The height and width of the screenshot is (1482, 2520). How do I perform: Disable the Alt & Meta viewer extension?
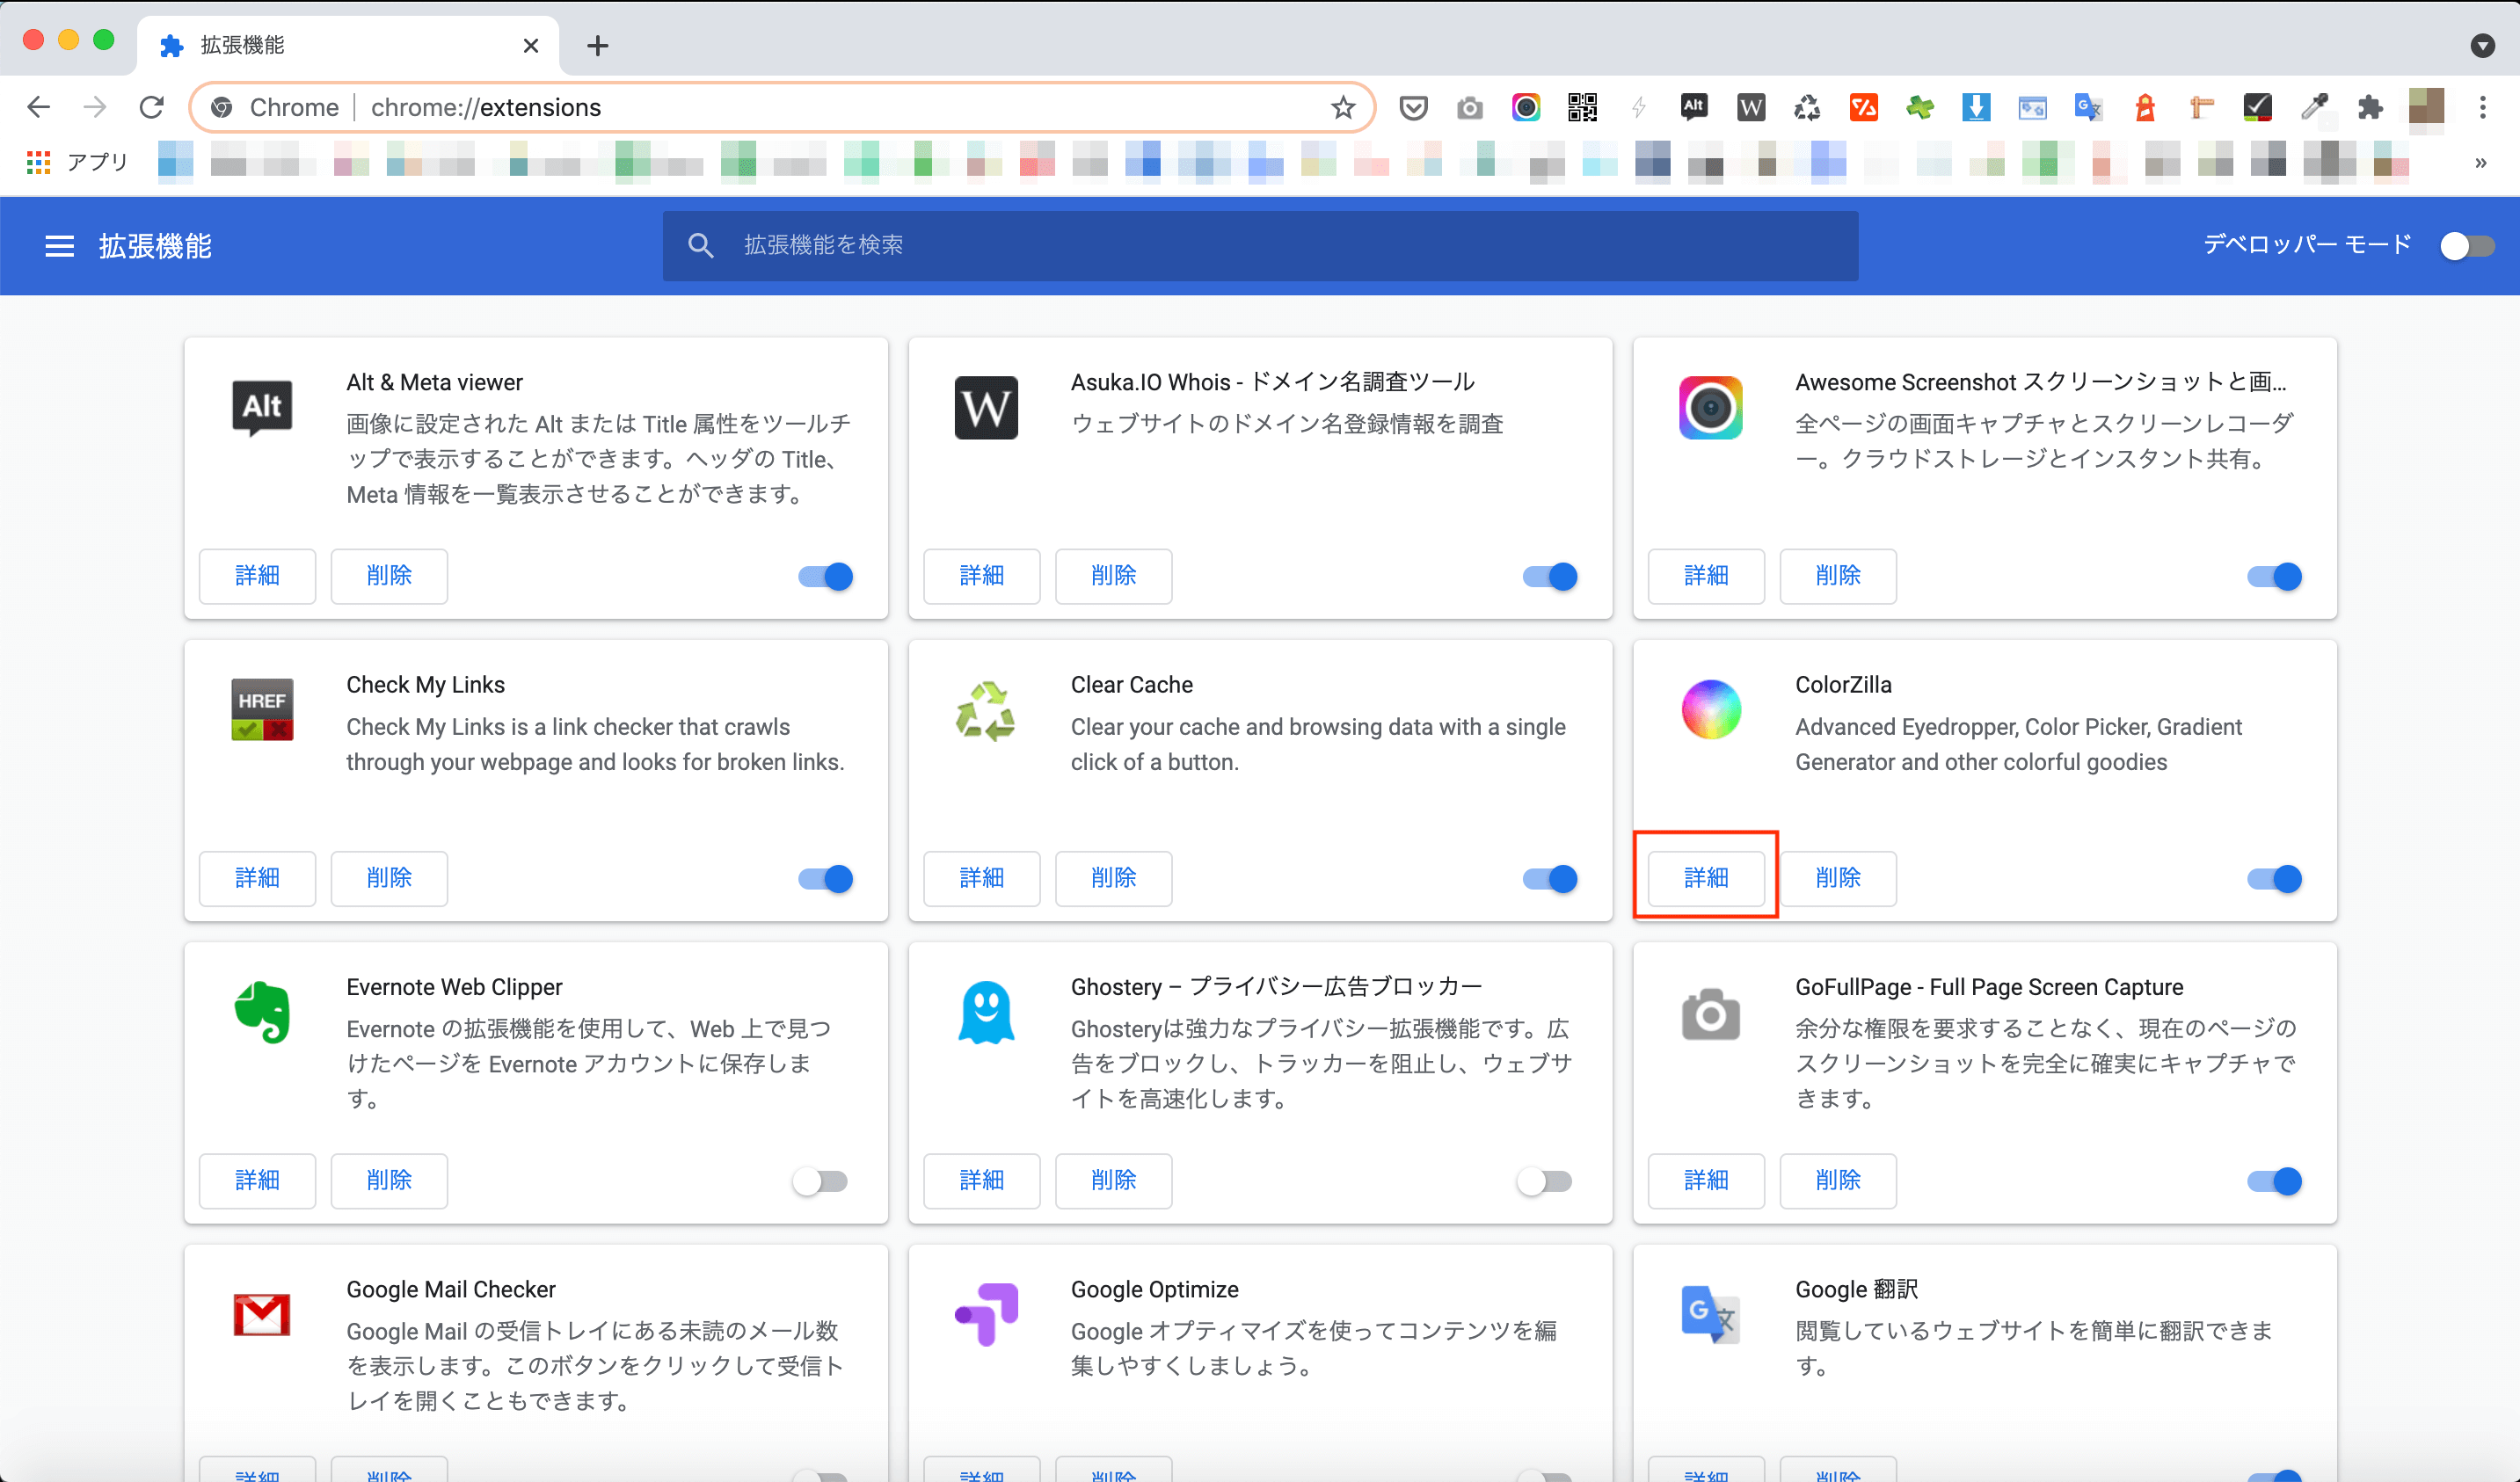(x=826, y=577)
